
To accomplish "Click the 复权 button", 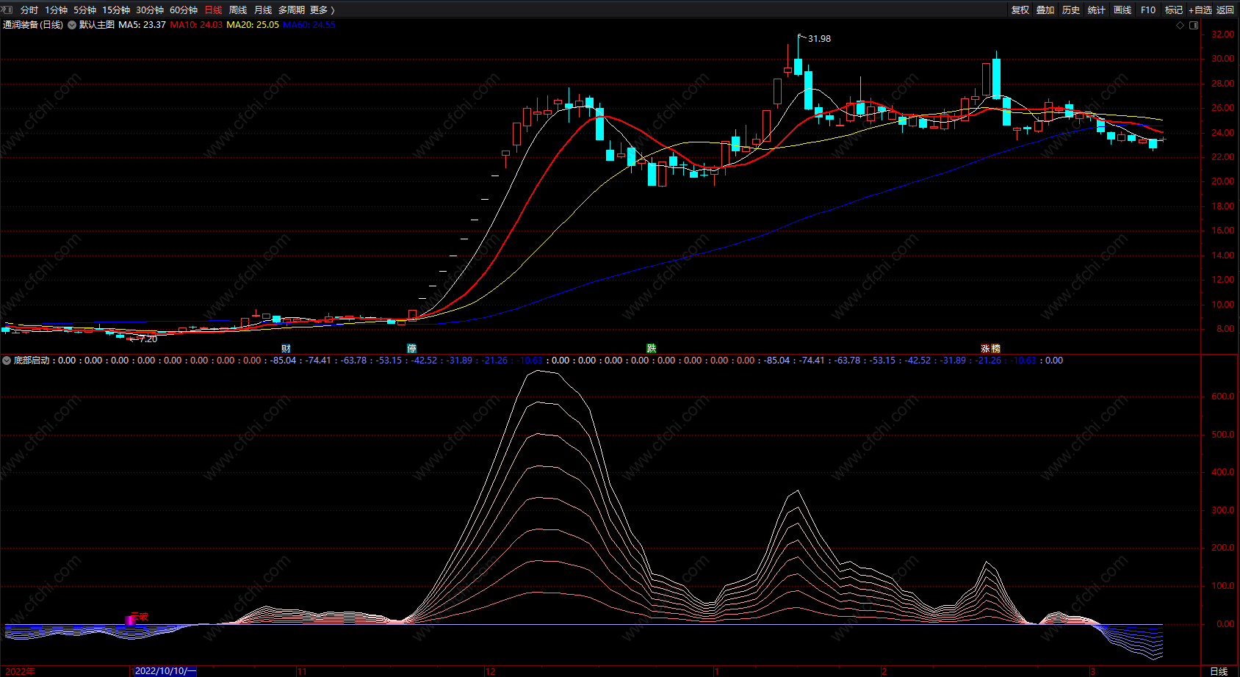I will coord(1020,10).
